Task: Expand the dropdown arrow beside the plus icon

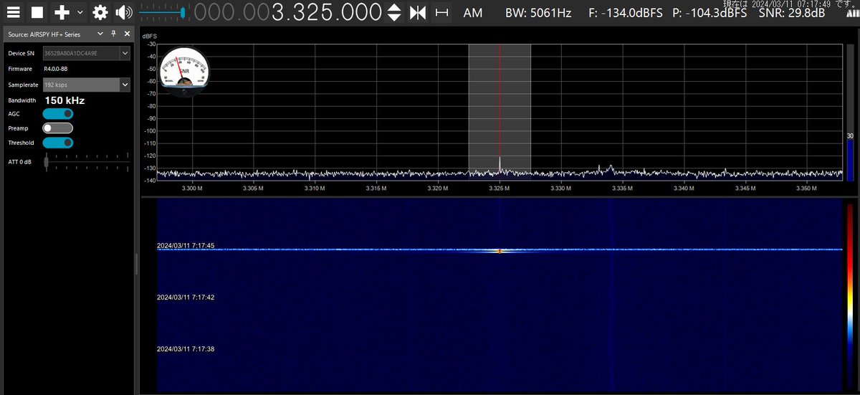Action: pyautogui.click(x=80, y=12)
